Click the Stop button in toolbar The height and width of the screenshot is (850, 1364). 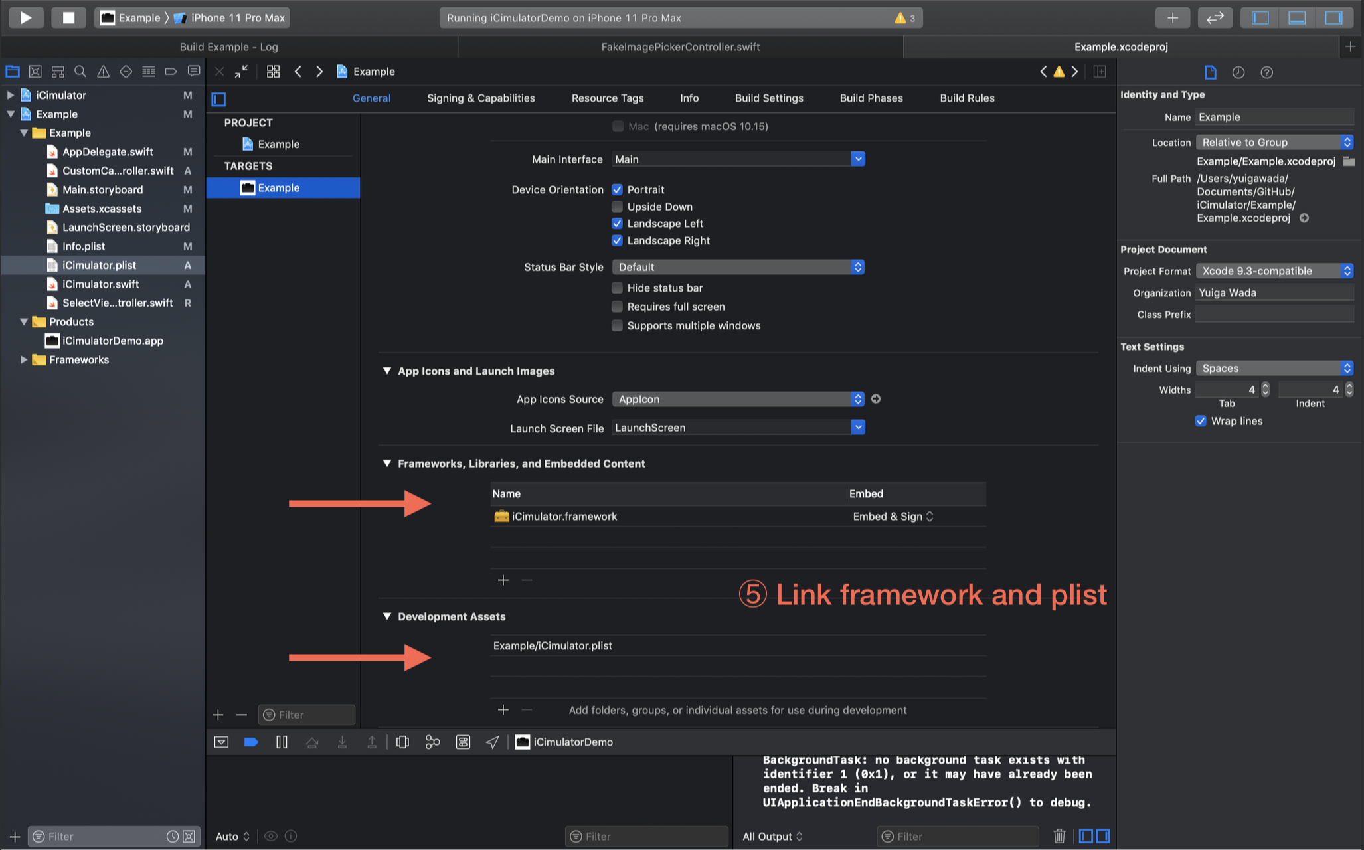pos(68,17)
